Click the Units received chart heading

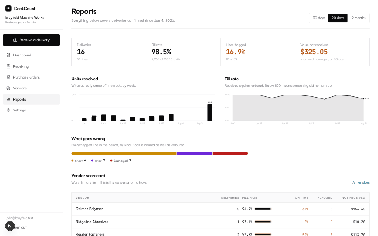[85, 79]
